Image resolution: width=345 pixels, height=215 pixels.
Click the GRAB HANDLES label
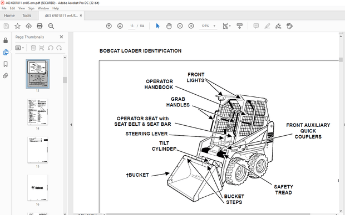(178, 102)
